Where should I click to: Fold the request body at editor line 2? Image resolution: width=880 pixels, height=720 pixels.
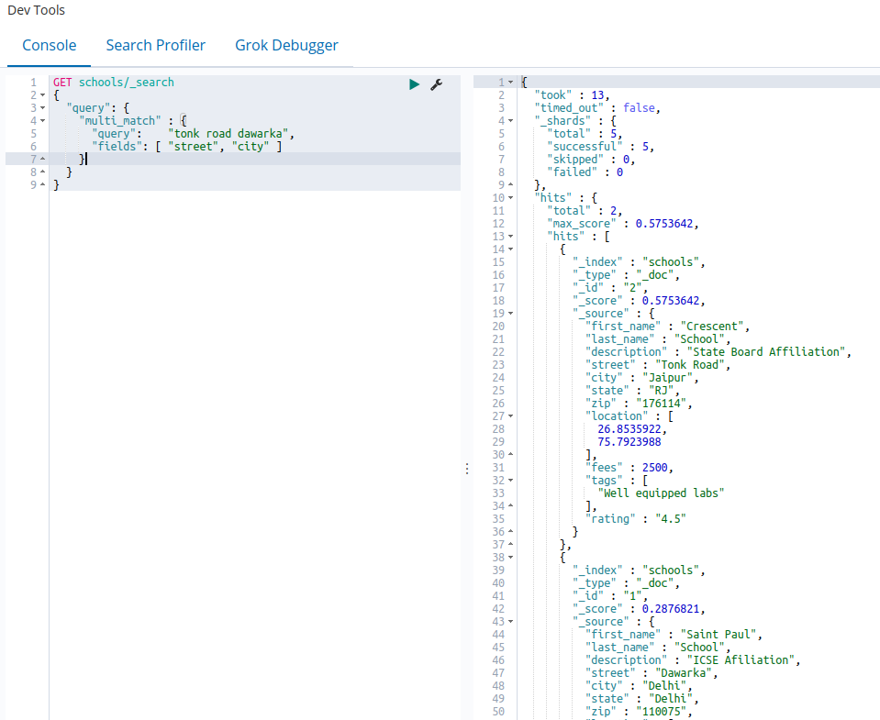tap(43, 95)
